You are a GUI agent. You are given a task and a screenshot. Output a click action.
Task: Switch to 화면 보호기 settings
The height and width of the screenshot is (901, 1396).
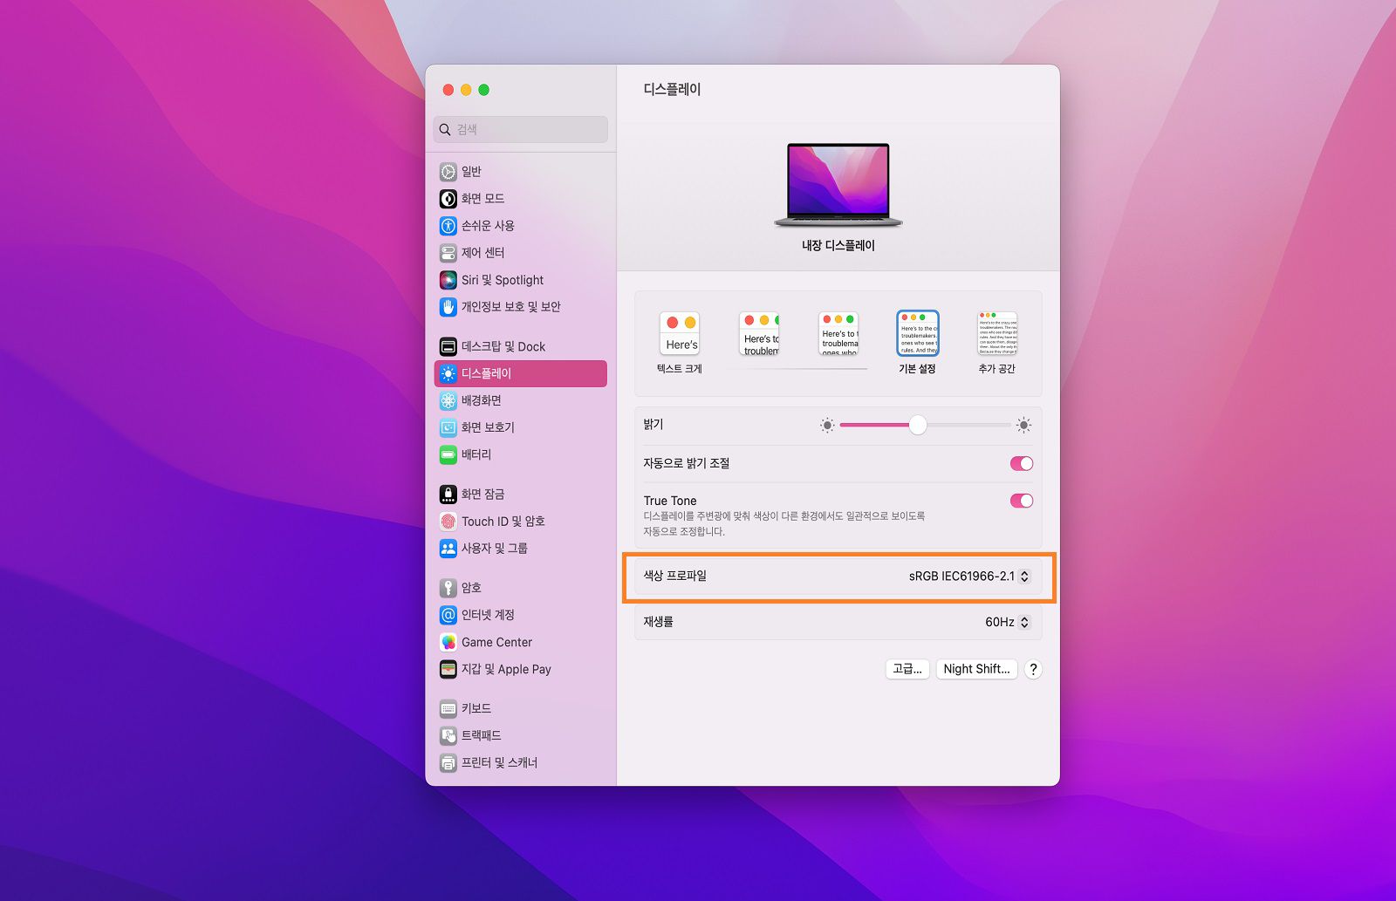point(489,427)
